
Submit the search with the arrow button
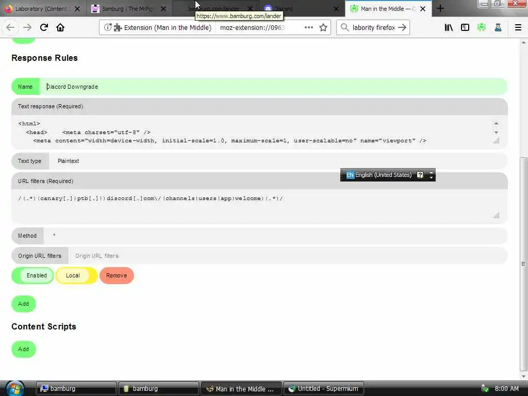click(402, 28)
